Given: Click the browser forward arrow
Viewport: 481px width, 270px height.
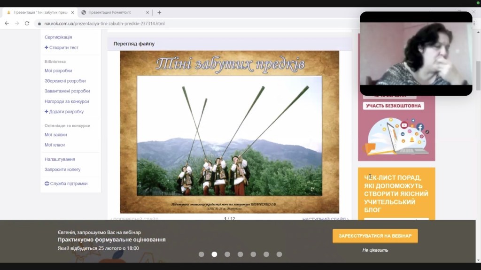Looking at the screenshot, I should tap(17, 23).
